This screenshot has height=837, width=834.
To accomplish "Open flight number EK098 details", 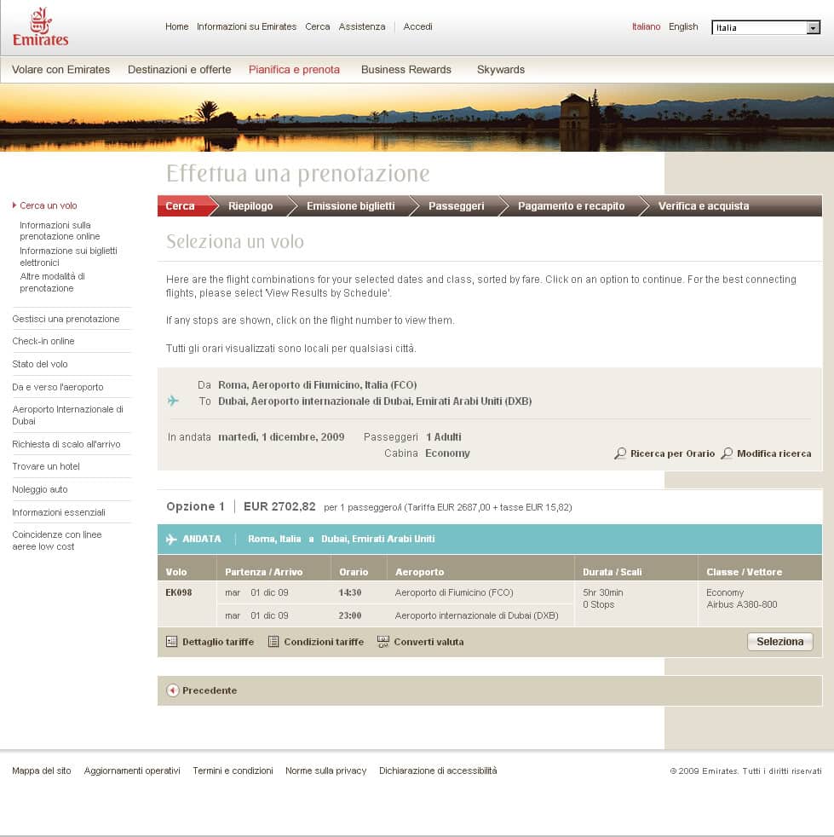I will pyautogui.click(x=178, y=592).
